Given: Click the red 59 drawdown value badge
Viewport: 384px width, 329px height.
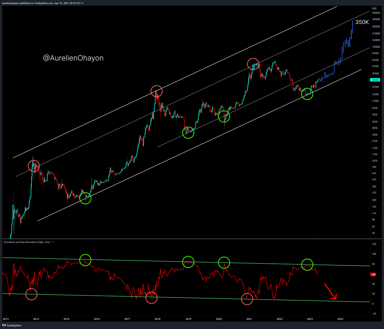Looking at the screenshot, I should point(373,274).
